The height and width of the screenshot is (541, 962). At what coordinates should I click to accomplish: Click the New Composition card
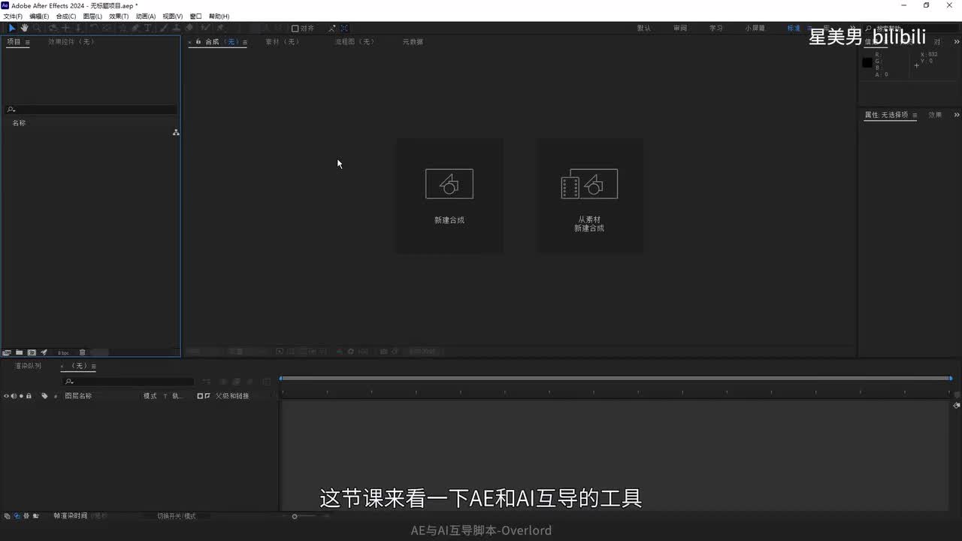pyautogui.click(x=449, y=195)
